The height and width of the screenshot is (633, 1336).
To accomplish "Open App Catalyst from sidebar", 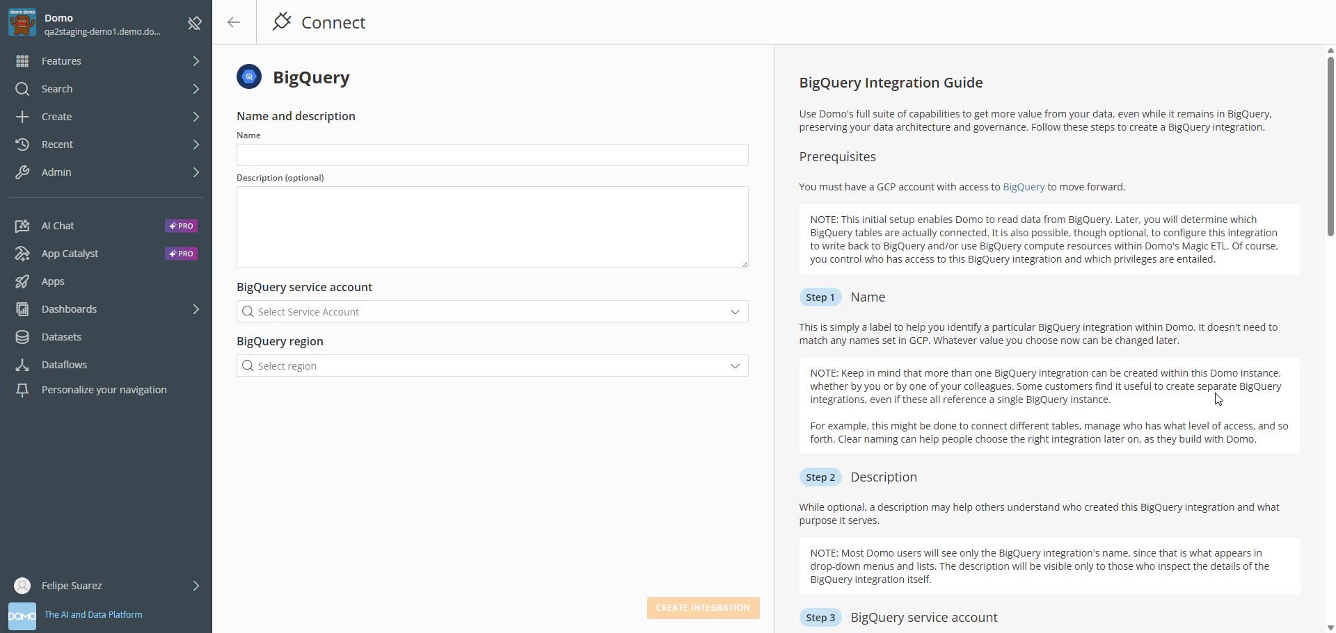I will click(x=106, y=254).
